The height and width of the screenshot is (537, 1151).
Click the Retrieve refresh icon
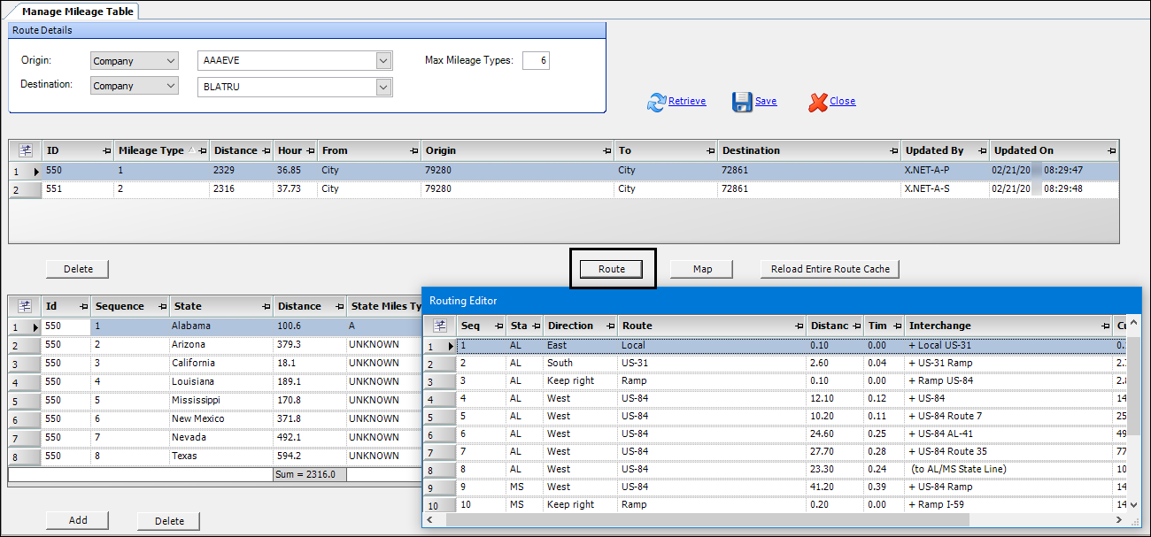[656, 102]
